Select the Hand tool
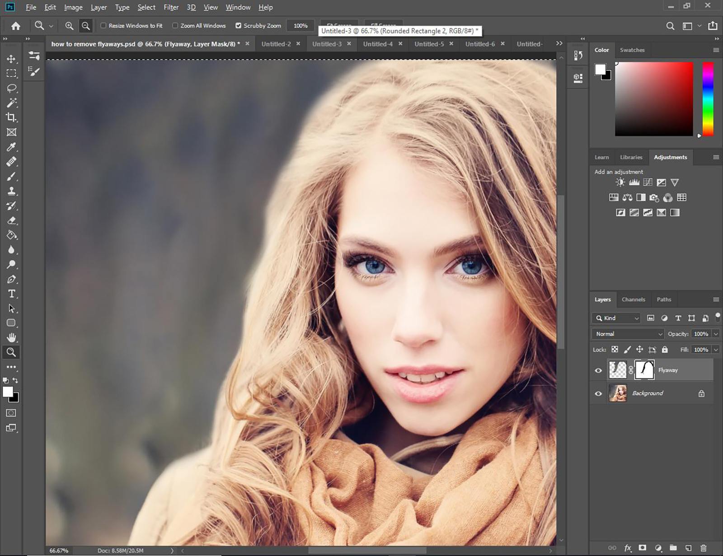The height and width of the screenshot is (556, 723). coord(12,337)
